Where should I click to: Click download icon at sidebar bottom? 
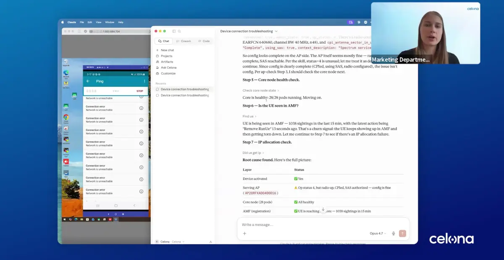210,242
